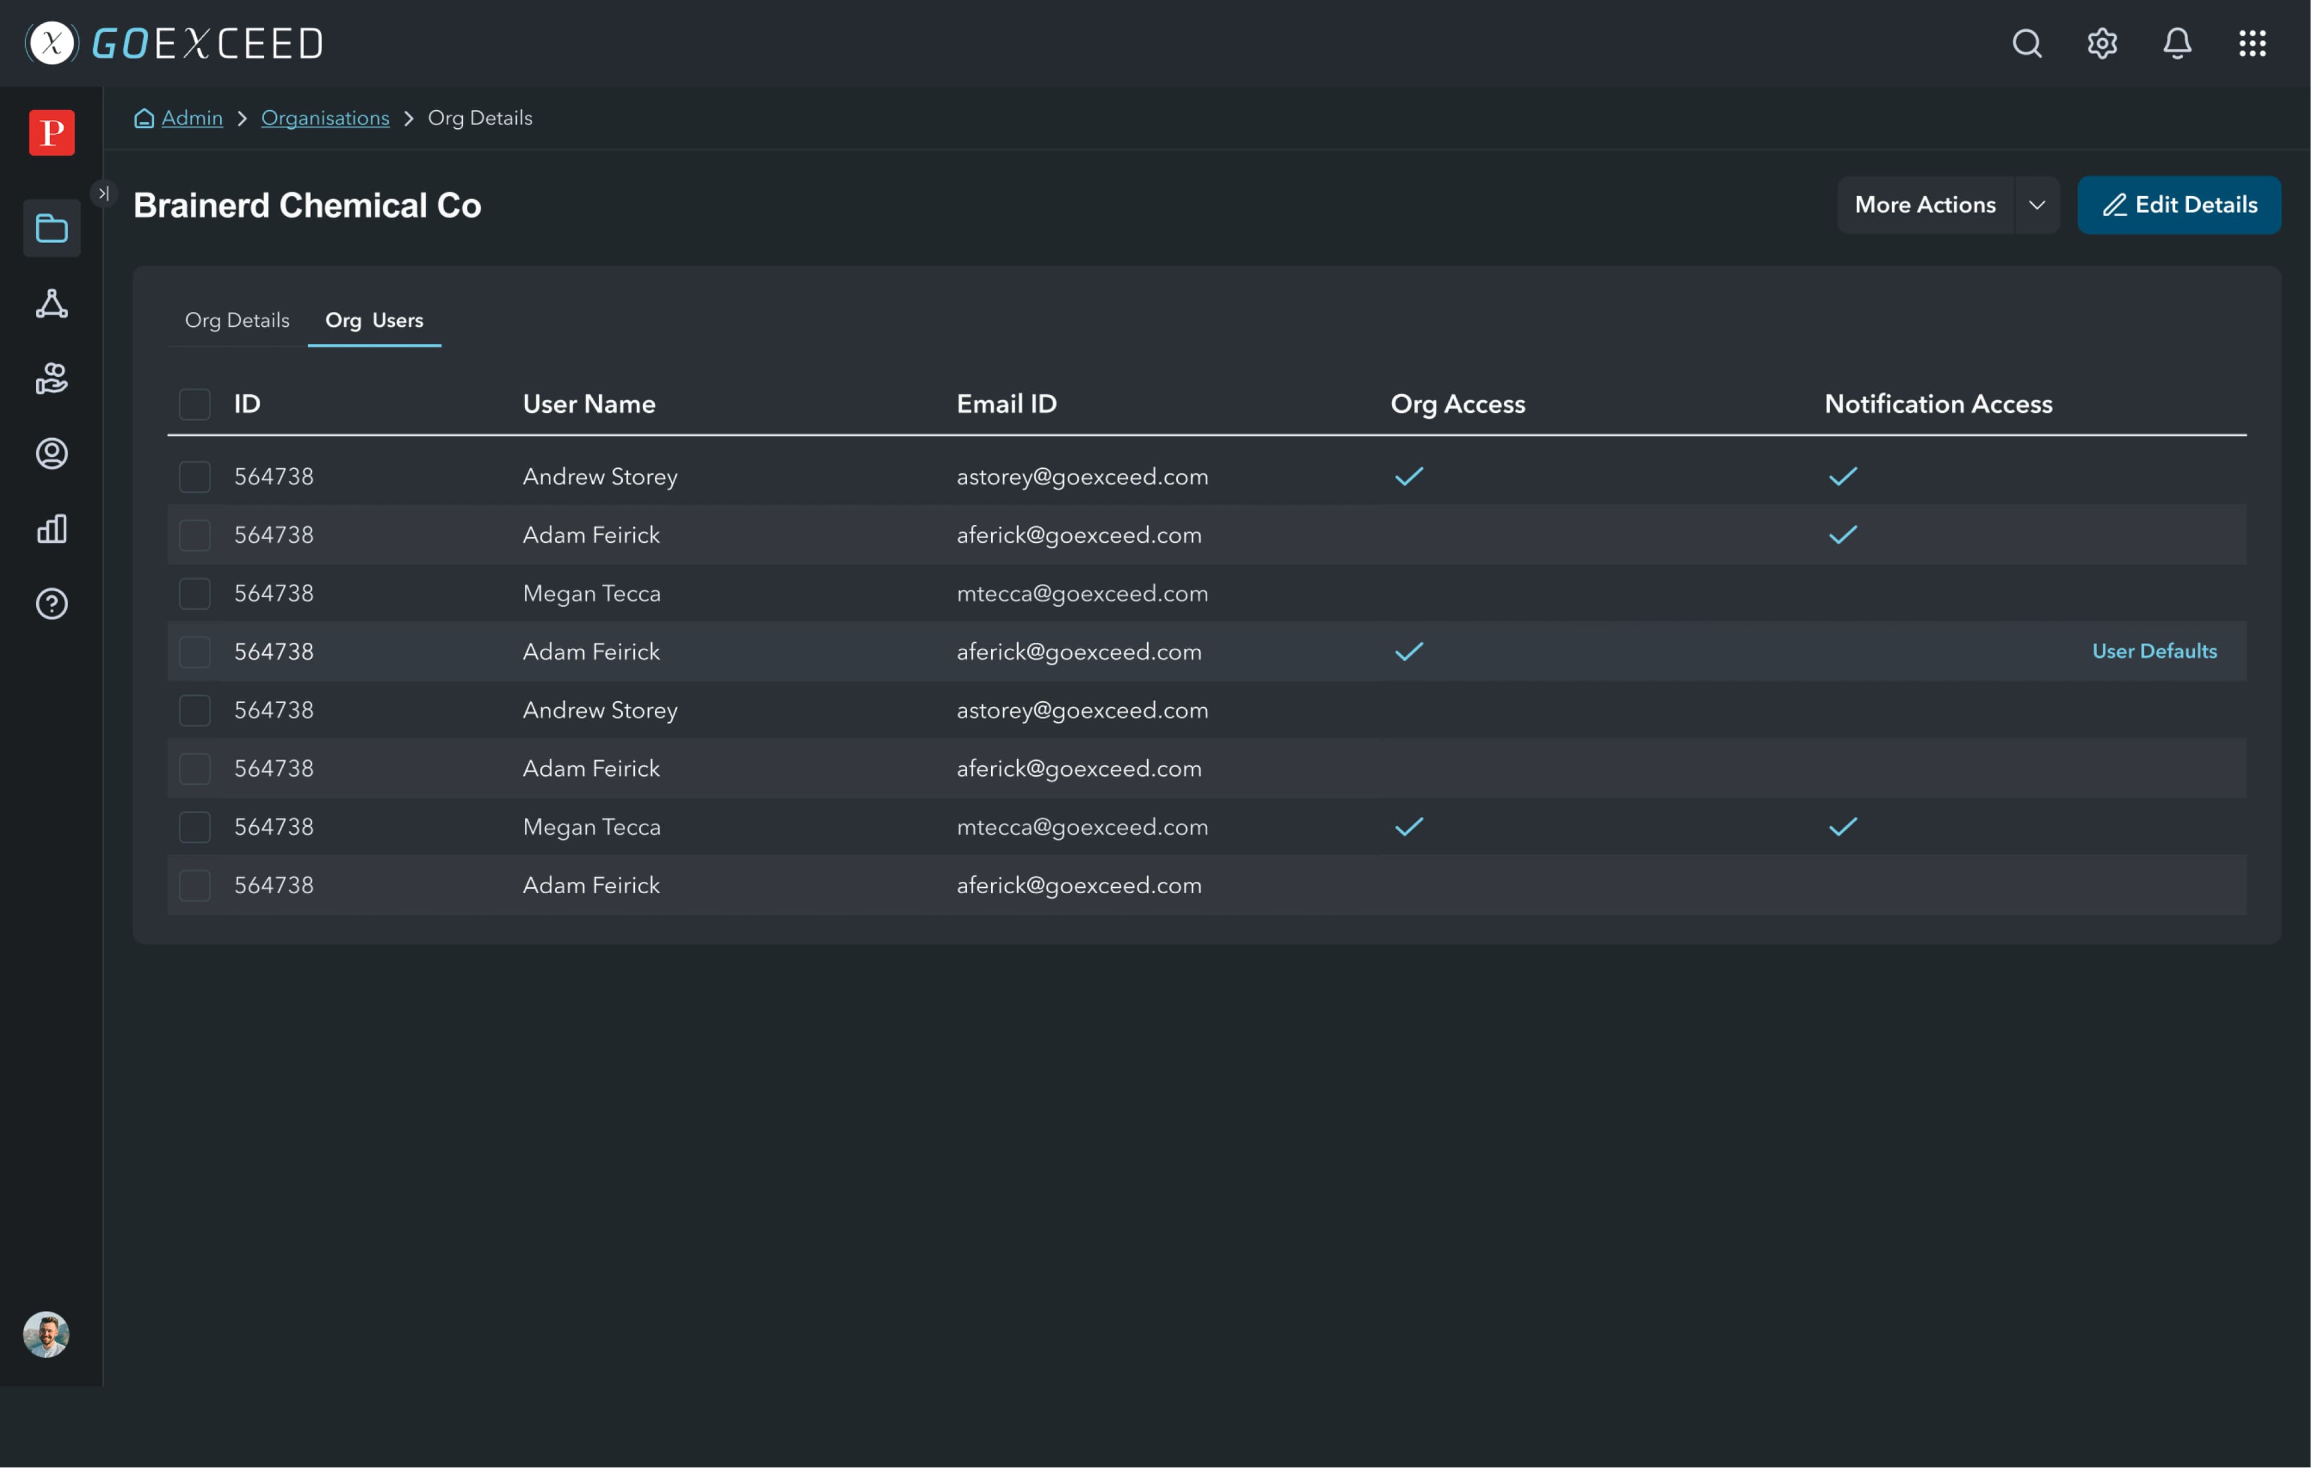Select the Org Users tab
The image size is (2311, 1468).
click(x=374, y=321)
